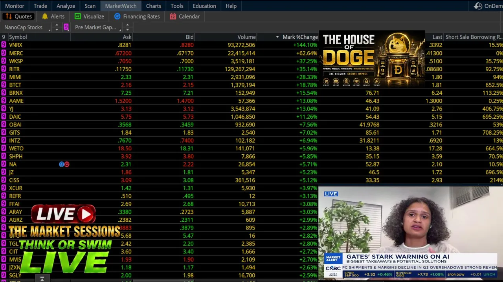Select the RITR symbol
This screenshot has width=503, height=282.
pos(14,69)
